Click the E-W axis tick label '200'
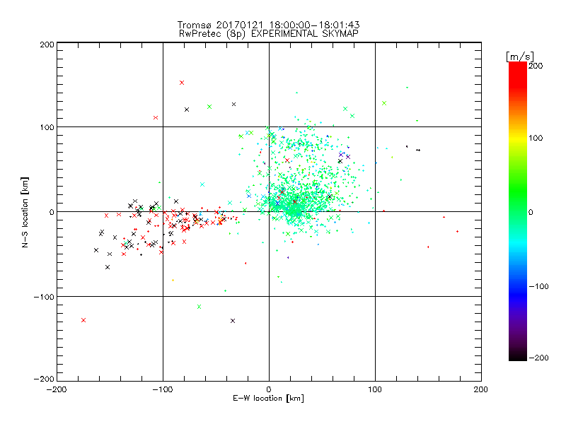 480,390
